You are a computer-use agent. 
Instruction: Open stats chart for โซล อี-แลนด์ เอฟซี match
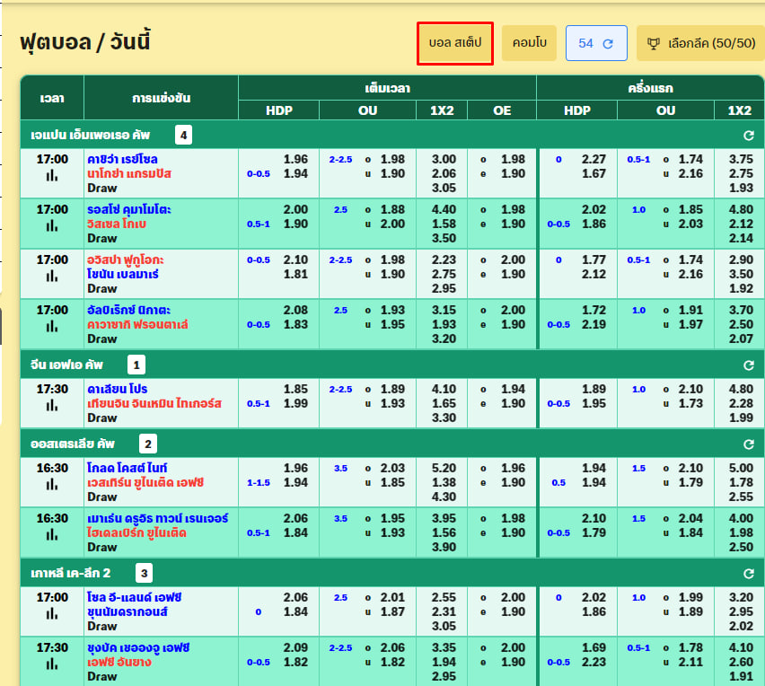[x=52, y=615]
